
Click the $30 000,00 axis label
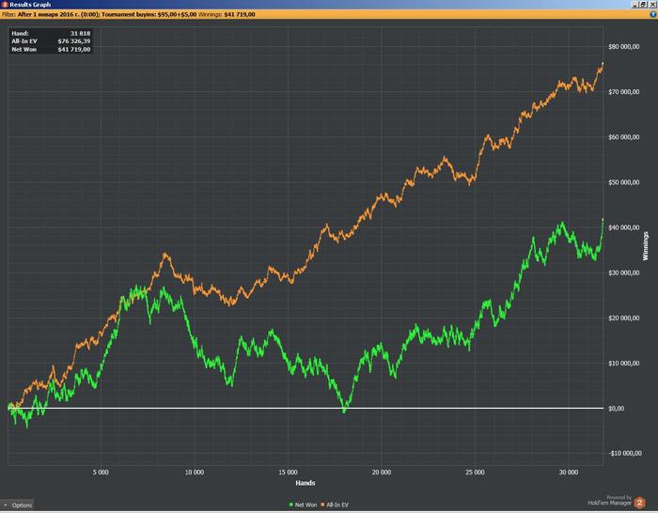(x=623, y=272)
